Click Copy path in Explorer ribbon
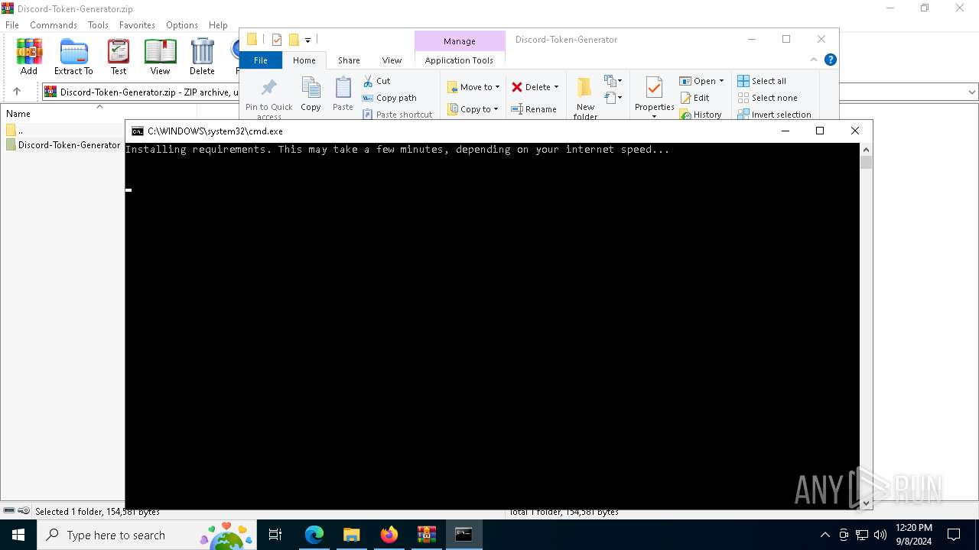Screen dimensions: 979x550 (389, 98)
